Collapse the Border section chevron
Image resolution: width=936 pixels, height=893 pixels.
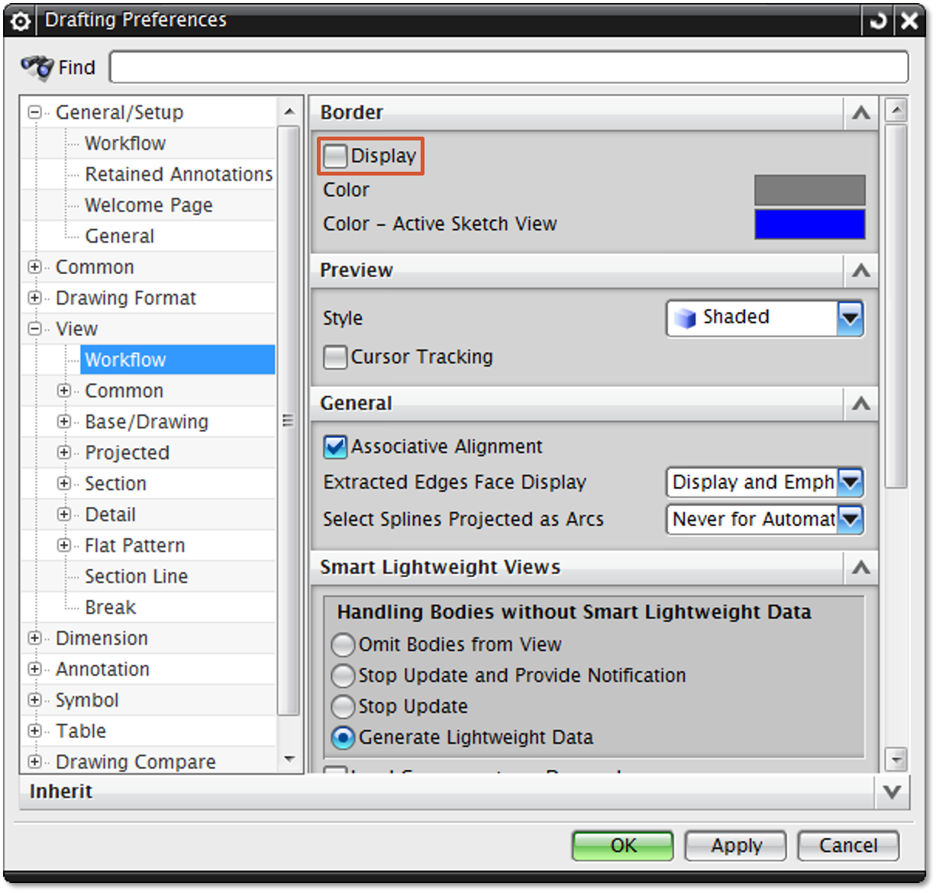[861, 113]
